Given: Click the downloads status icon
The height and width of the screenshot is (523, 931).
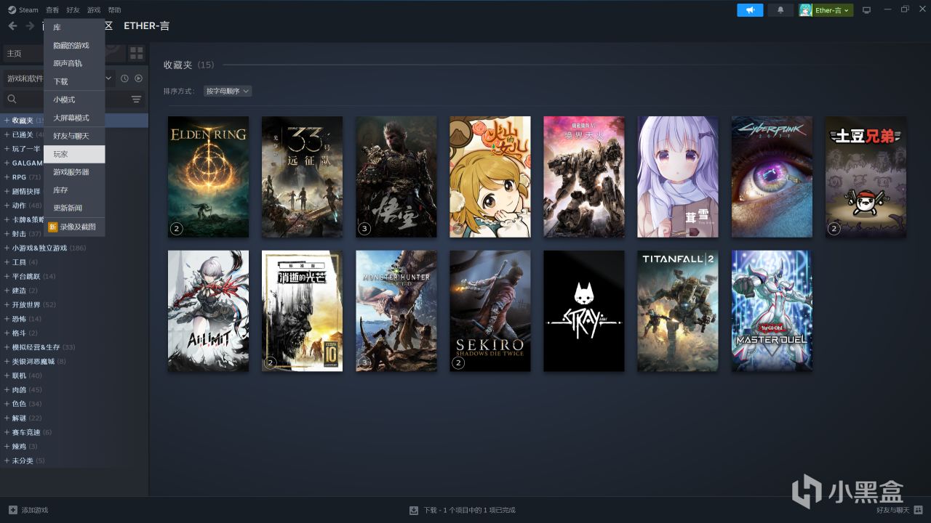Looking at the screenshot, I should pyautogui.click(x=414, y=510).
